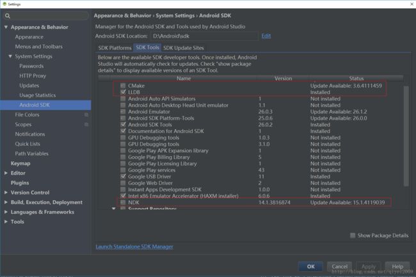
Task: Click the project-level icon beside Scopes
Action: click(86, 125)
